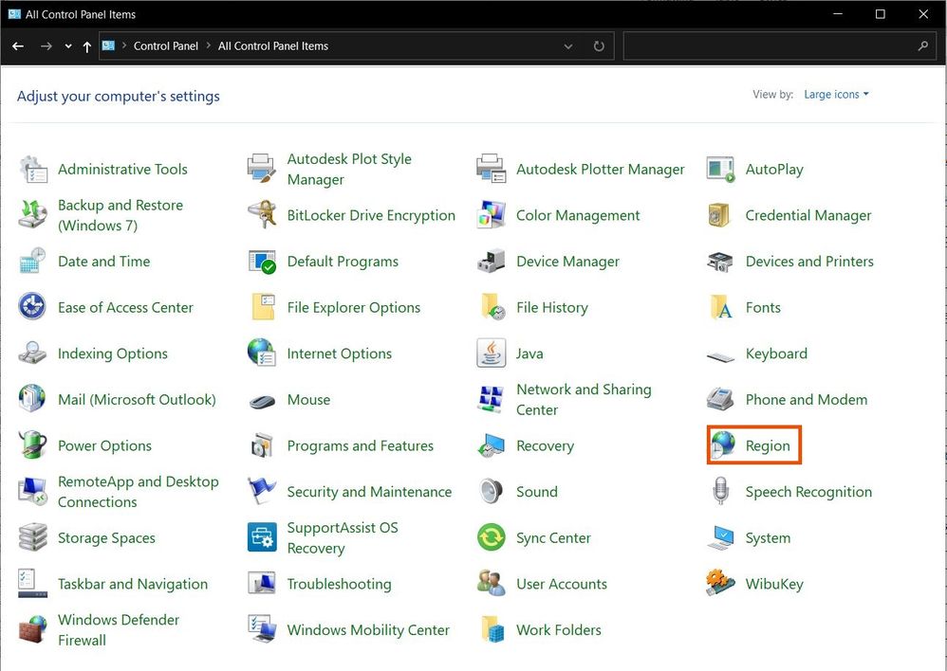Open the Programs and Features icon

tap(262, 445)
